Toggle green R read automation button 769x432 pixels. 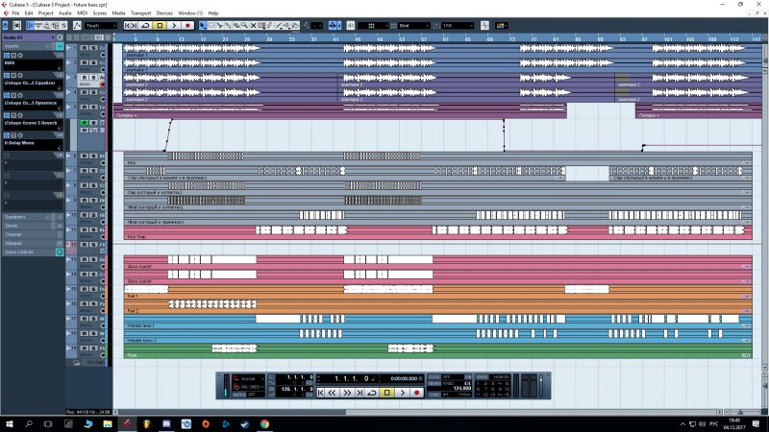pos(85,123)
